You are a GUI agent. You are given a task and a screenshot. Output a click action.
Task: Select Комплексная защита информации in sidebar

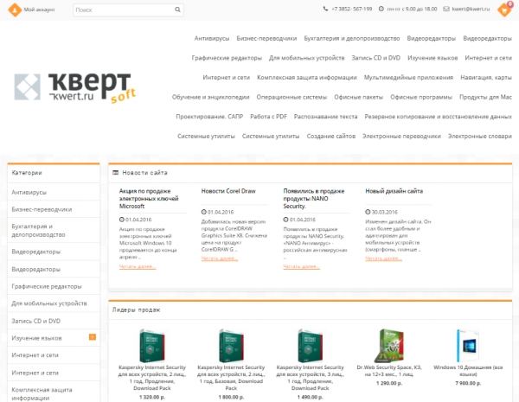pos(42,393)
